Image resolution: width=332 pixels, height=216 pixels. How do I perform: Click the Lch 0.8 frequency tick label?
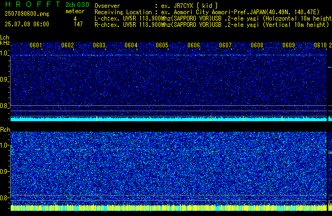(x=4, y=106)
